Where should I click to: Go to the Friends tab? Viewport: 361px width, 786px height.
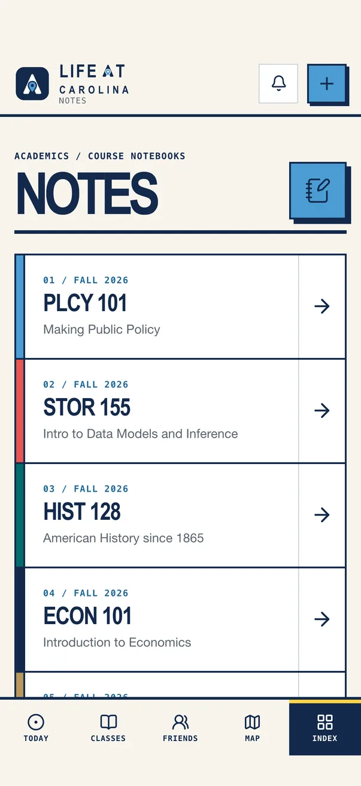[x=180, y=728]
